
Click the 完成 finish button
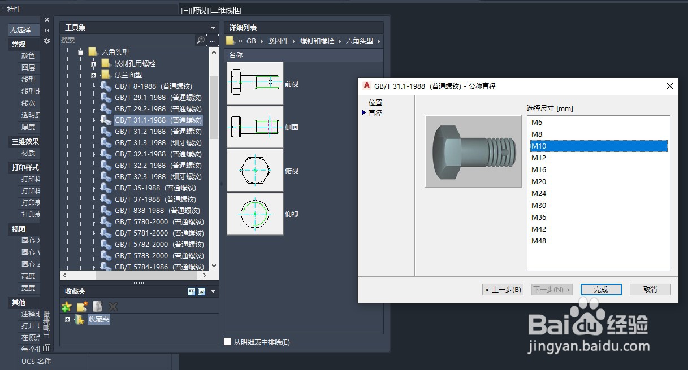601,289
